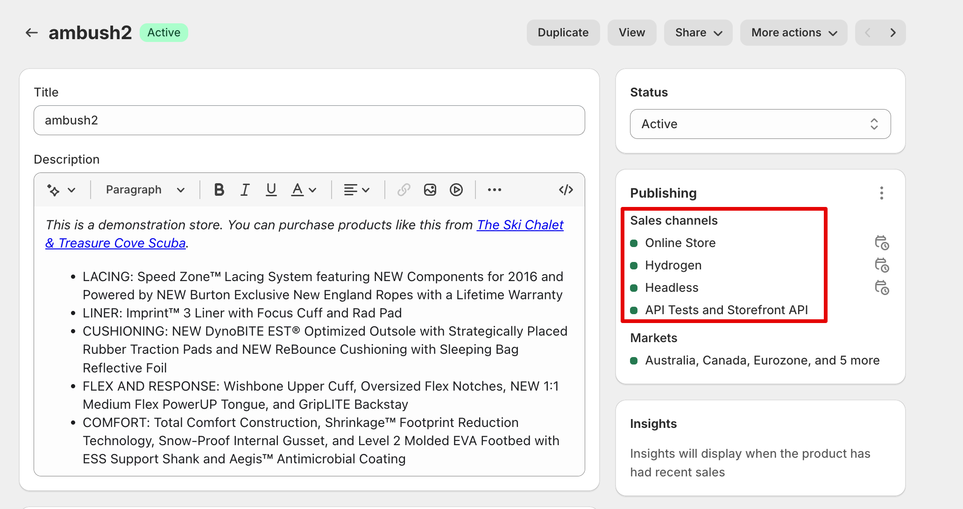Schedule publishing for Online Store channel

[x=881, y=243]
